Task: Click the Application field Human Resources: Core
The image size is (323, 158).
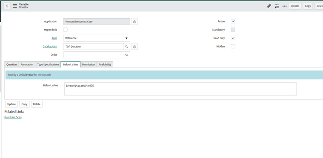Action: click(x=97, y=22)
